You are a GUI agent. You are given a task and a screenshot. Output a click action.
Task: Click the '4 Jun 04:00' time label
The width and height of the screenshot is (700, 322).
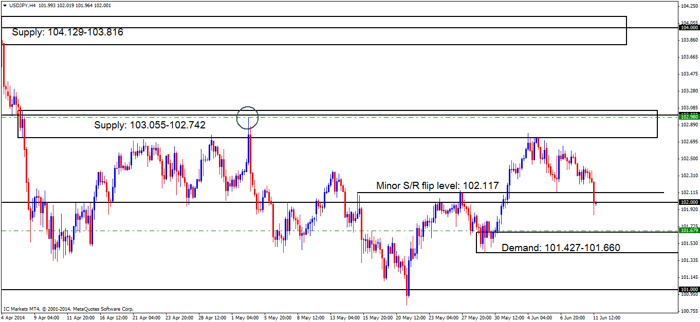tap(541, 318)
